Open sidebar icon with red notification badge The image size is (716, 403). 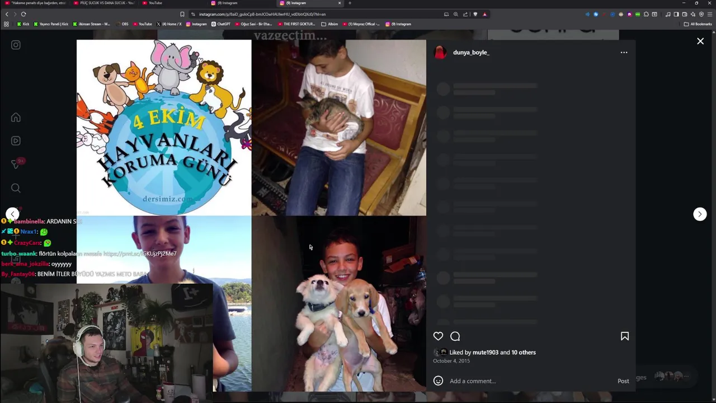[x=17, y=164]
